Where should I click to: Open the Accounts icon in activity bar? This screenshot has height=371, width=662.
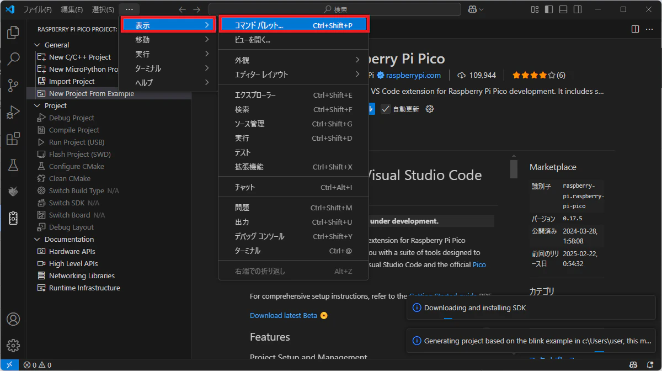coord(13,319)
